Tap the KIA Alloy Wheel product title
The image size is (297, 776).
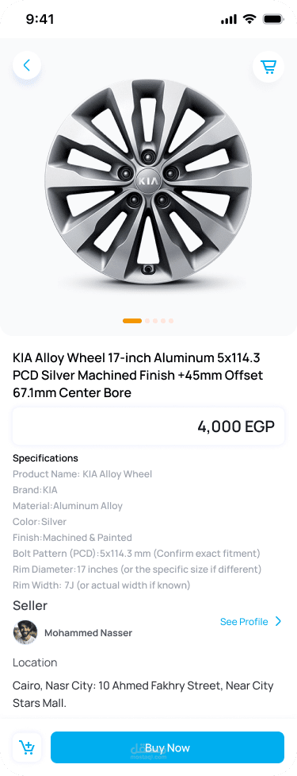click(x=138, y=375)
